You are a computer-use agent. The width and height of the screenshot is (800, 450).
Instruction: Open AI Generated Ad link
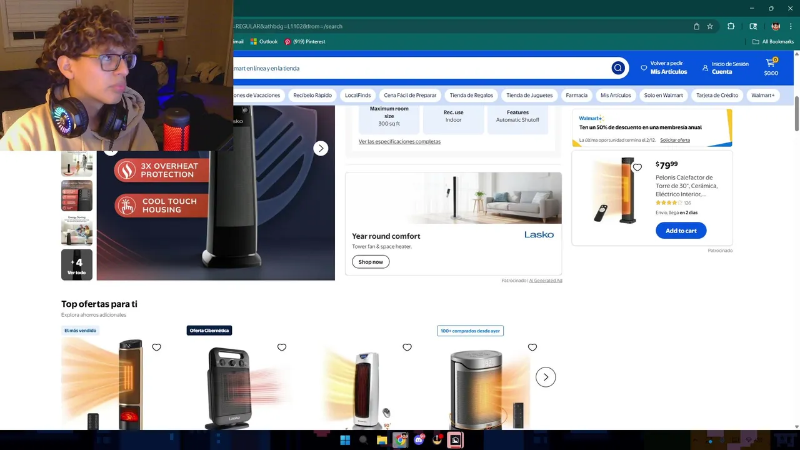coord(546,281)
